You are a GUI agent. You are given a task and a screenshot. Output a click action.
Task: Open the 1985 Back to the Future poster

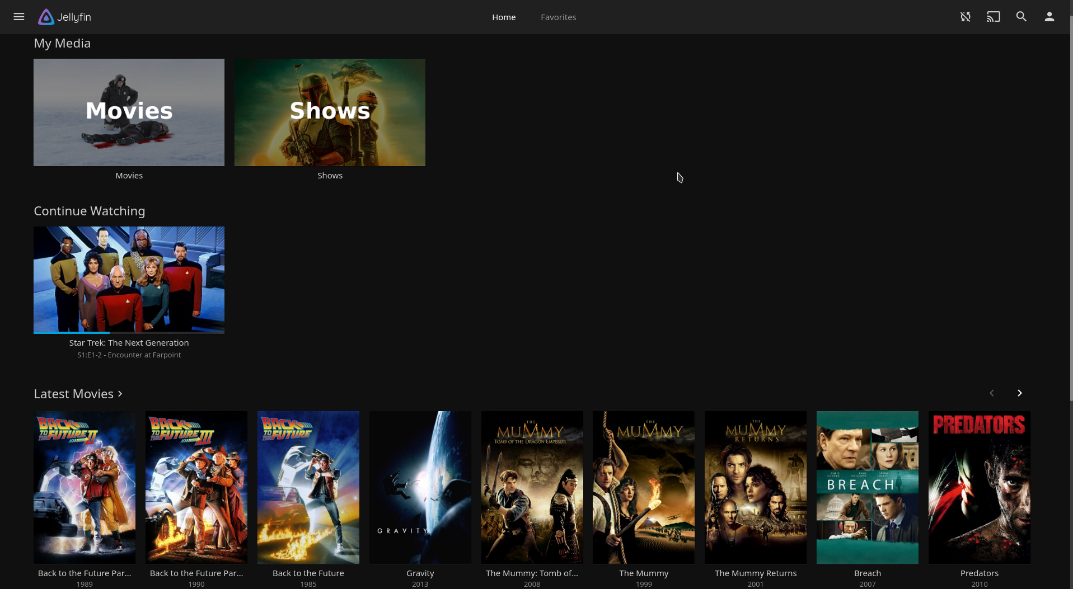[308, 487]
